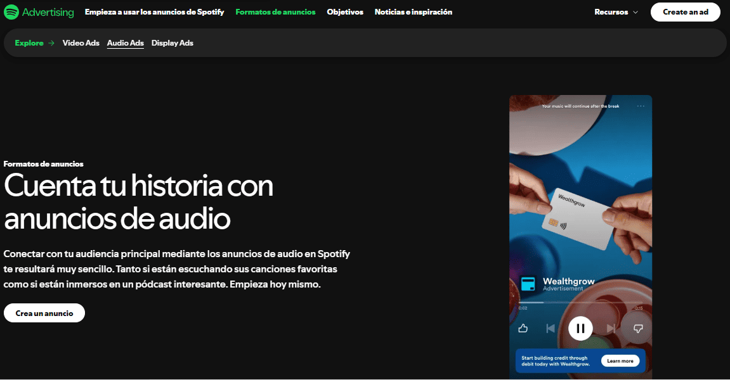Screen dimensions: 730x380
Task: Open Formatos de anuncios in the navigation
Action: [275, 11]
